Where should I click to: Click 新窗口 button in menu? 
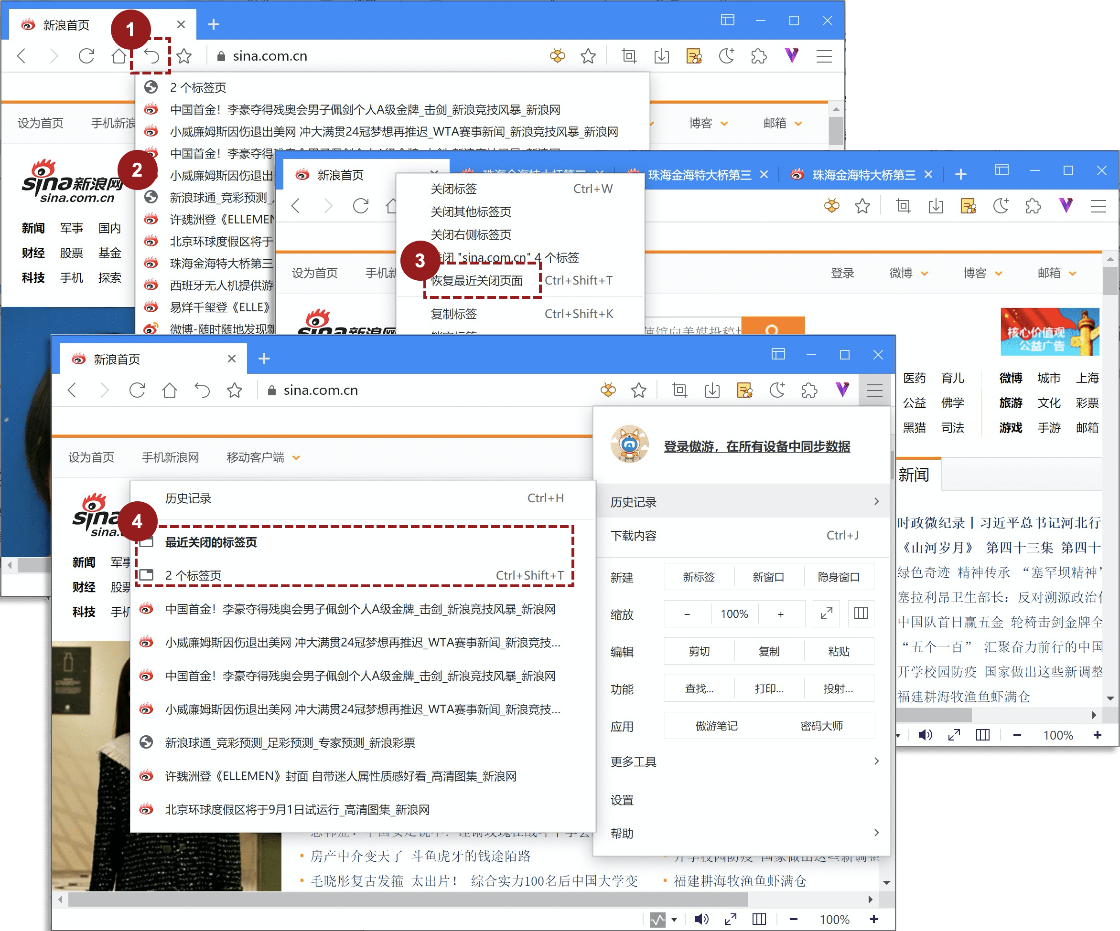pos(768,577)
